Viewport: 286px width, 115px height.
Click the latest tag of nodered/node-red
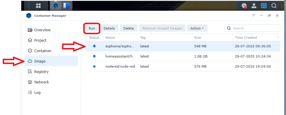coord(145,66)
